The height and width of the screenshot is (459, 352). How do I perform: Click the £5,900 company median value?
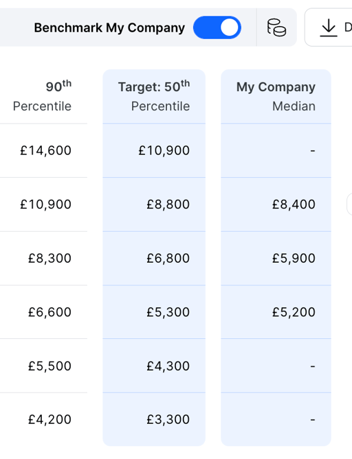pos(294,258)
